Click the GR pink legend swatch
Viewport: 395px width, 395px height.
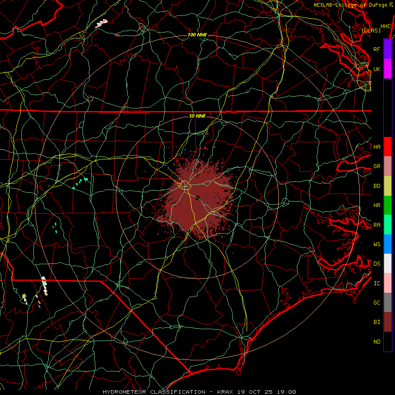[388, 166]
